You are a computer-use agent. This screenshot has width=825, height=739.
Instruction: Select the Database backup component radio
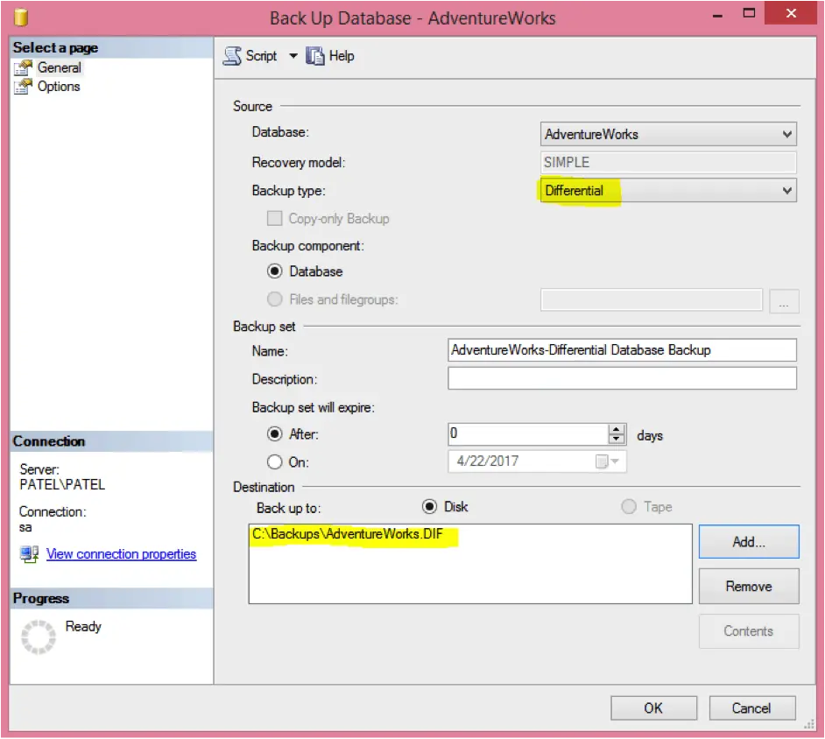pyautogui.click(x=275, y=271)
